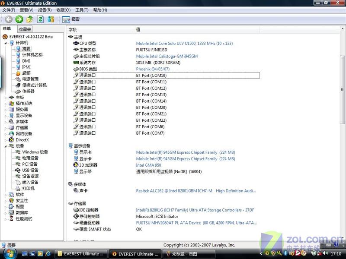Select 物理设备 tree item
Viewport: 346px width, 259px height.
click(30, 158)
